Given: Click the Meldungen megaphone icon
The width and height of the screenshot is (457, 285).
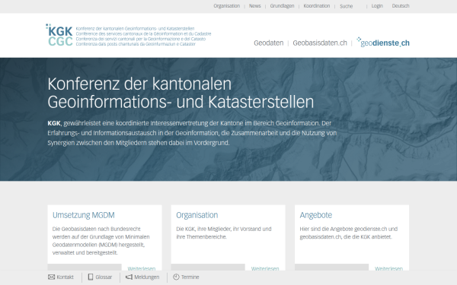Looking at the screenshot, I should pos(129,277).
